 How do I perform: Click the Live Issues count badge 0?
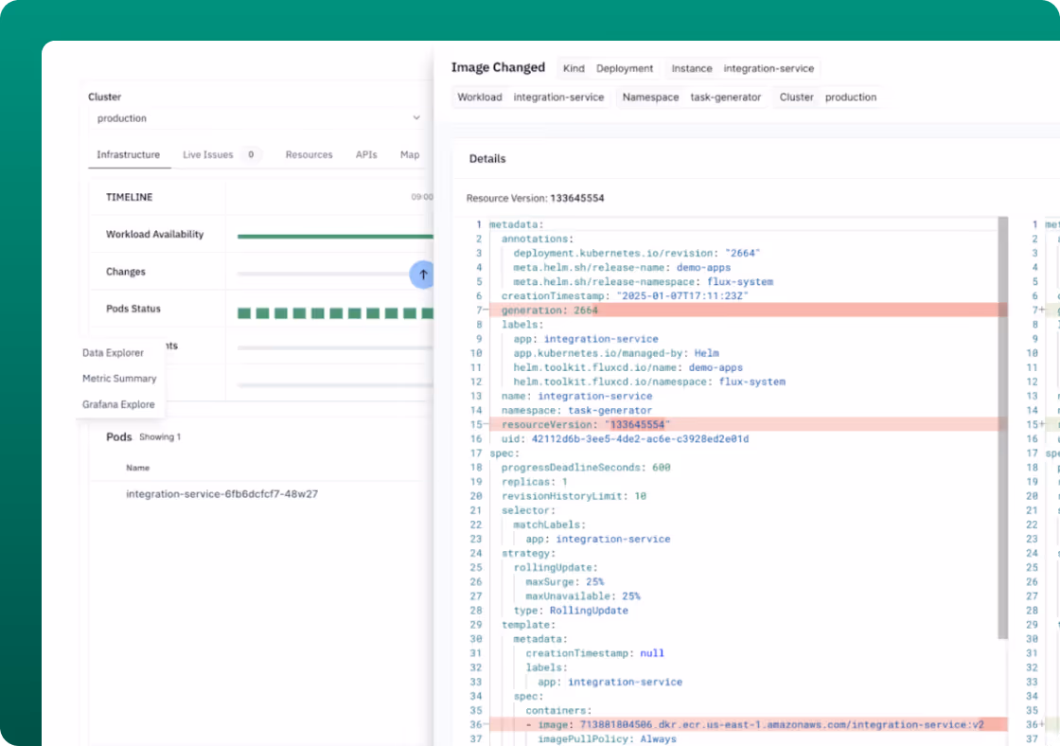pyautogui.click(x=251, y=155)
